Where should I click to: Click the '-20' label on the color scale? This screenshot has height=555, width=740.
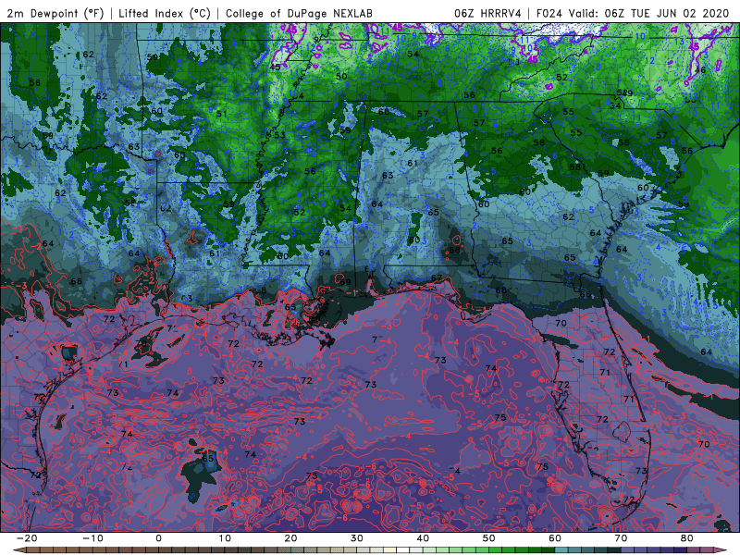27,538
